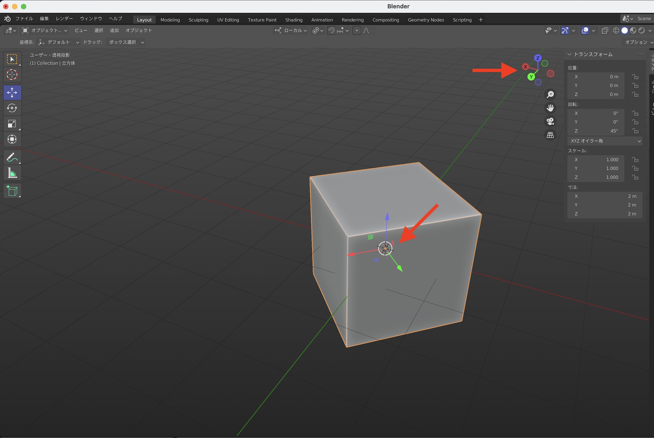
Task: Select the Cursor tool in toolbar
Action: pos(12,75)
